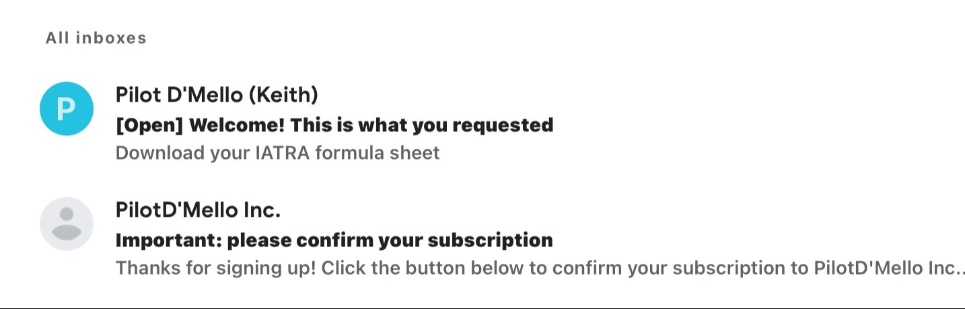Click the "Download your IATRA formula sheet" preview
This screenshot has height=309, width=965.
277,153
